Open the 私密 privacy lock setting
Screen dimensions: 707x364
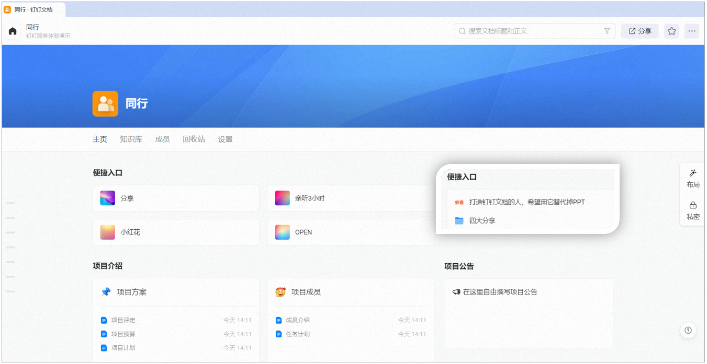[693, 210]
